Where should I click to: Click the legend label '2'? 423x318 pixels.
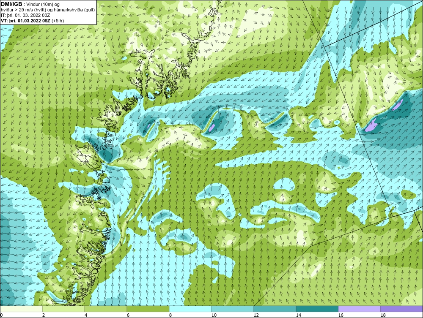[44, 315]
